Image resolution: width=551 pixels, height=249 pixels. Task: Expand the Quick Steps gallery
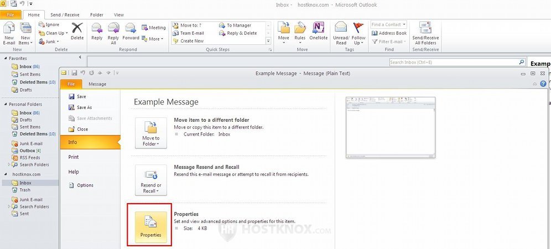[268, 41]
